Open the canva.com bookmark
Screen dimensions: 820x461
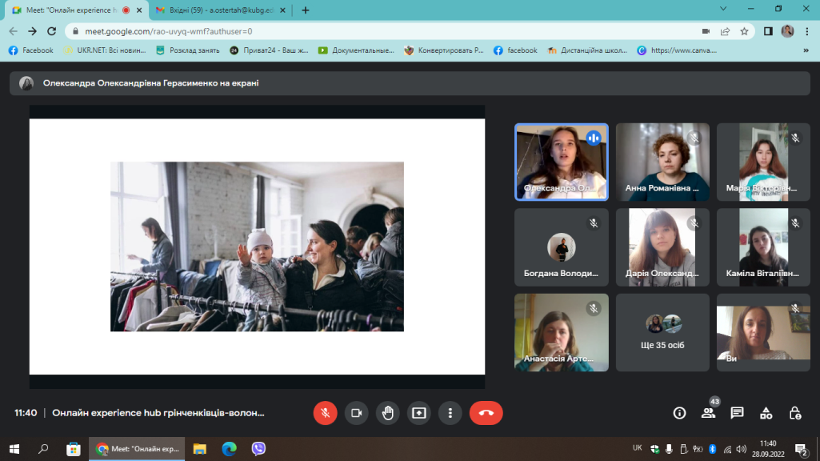677,50
